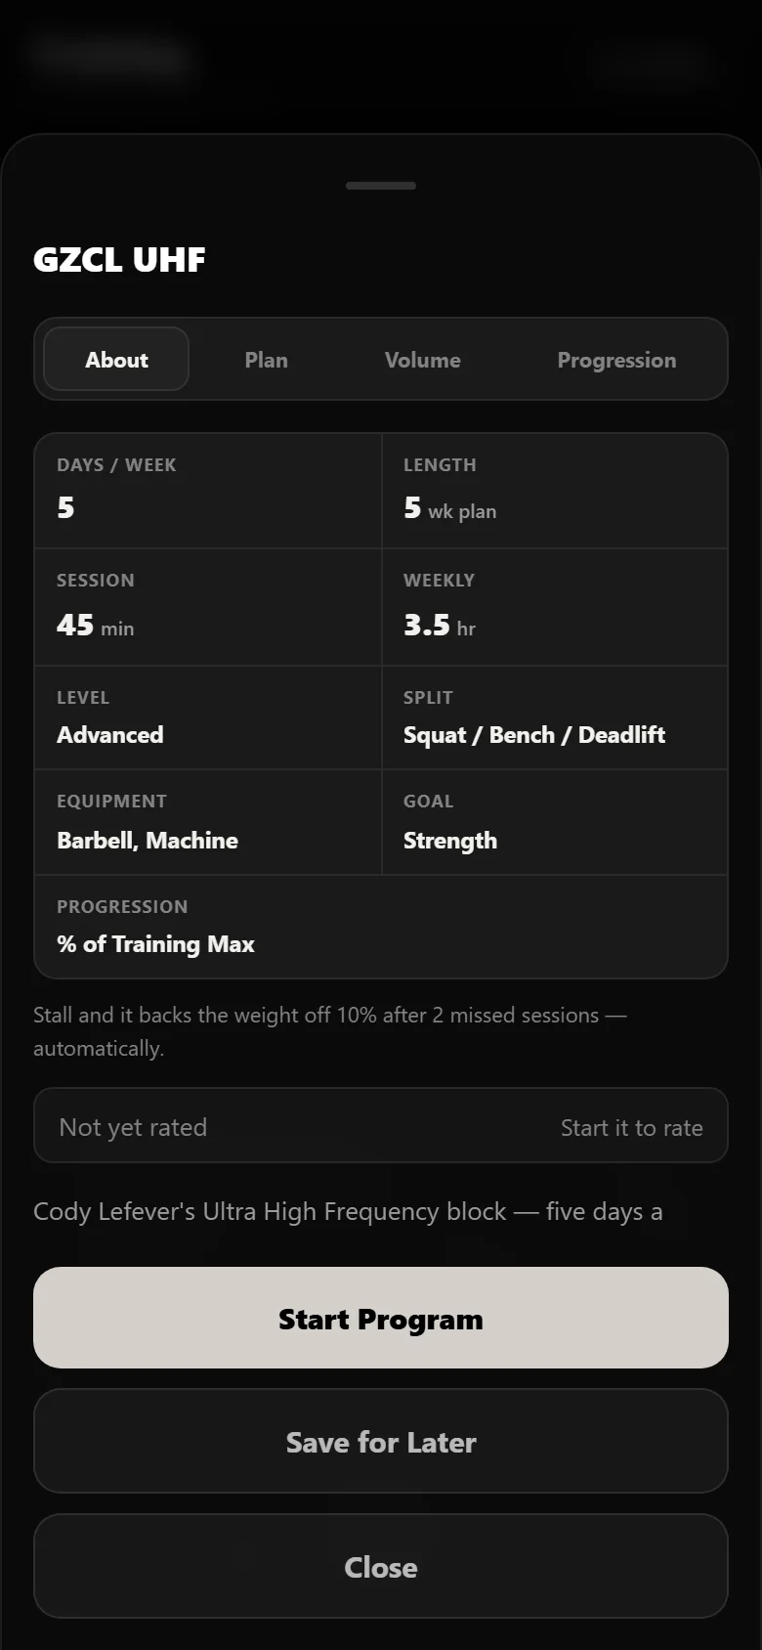The height and width of the screenshot is (1650, 762).
Task: Tap the Length 5 wk plan cell
Action: 555,491
